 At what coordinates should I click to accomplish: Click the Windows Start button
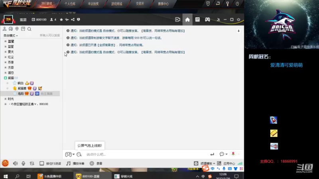6,176
